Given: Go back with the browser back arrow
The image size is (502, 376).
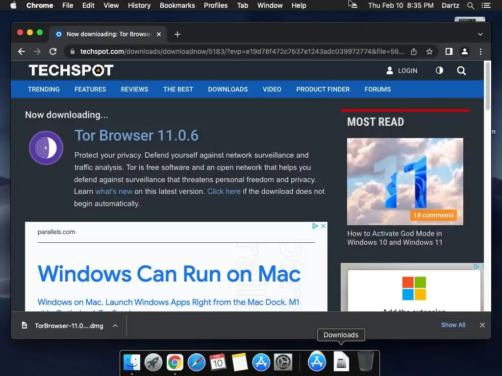Looking at the screenshot, I should pyautogui.click(x=22, y=51).
